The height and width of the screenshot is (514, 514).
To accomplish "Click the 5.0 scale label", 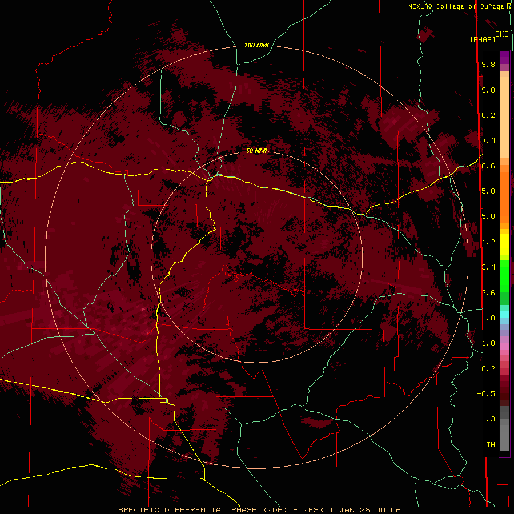I will click(488, 216).
